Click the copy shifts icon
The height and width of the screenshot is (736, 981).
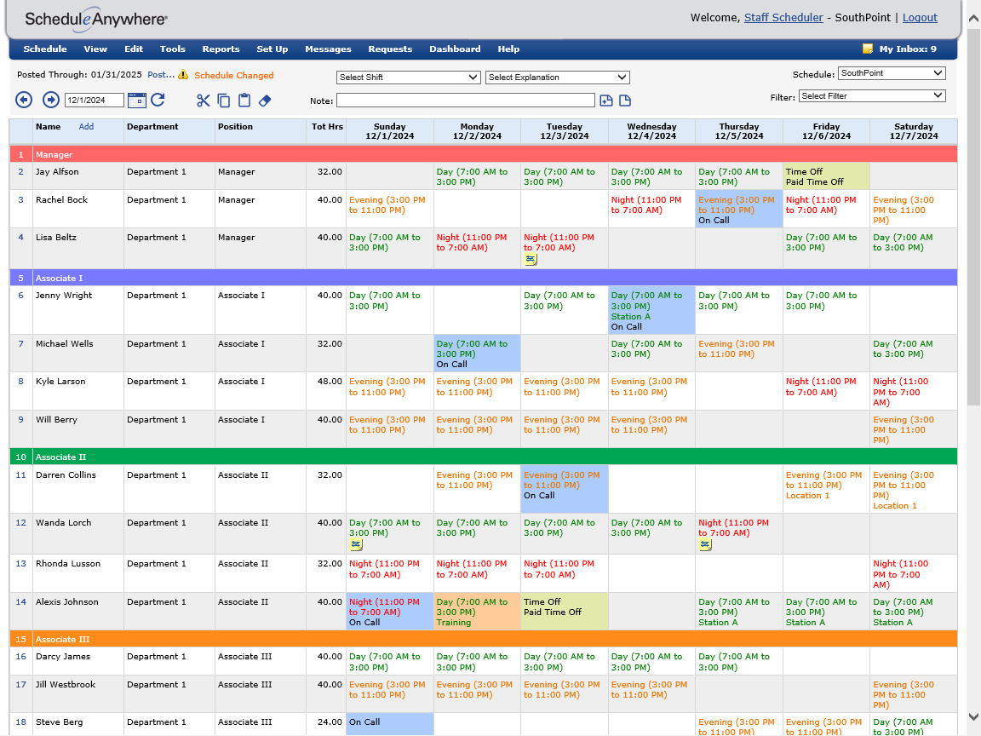pos(224,101)
